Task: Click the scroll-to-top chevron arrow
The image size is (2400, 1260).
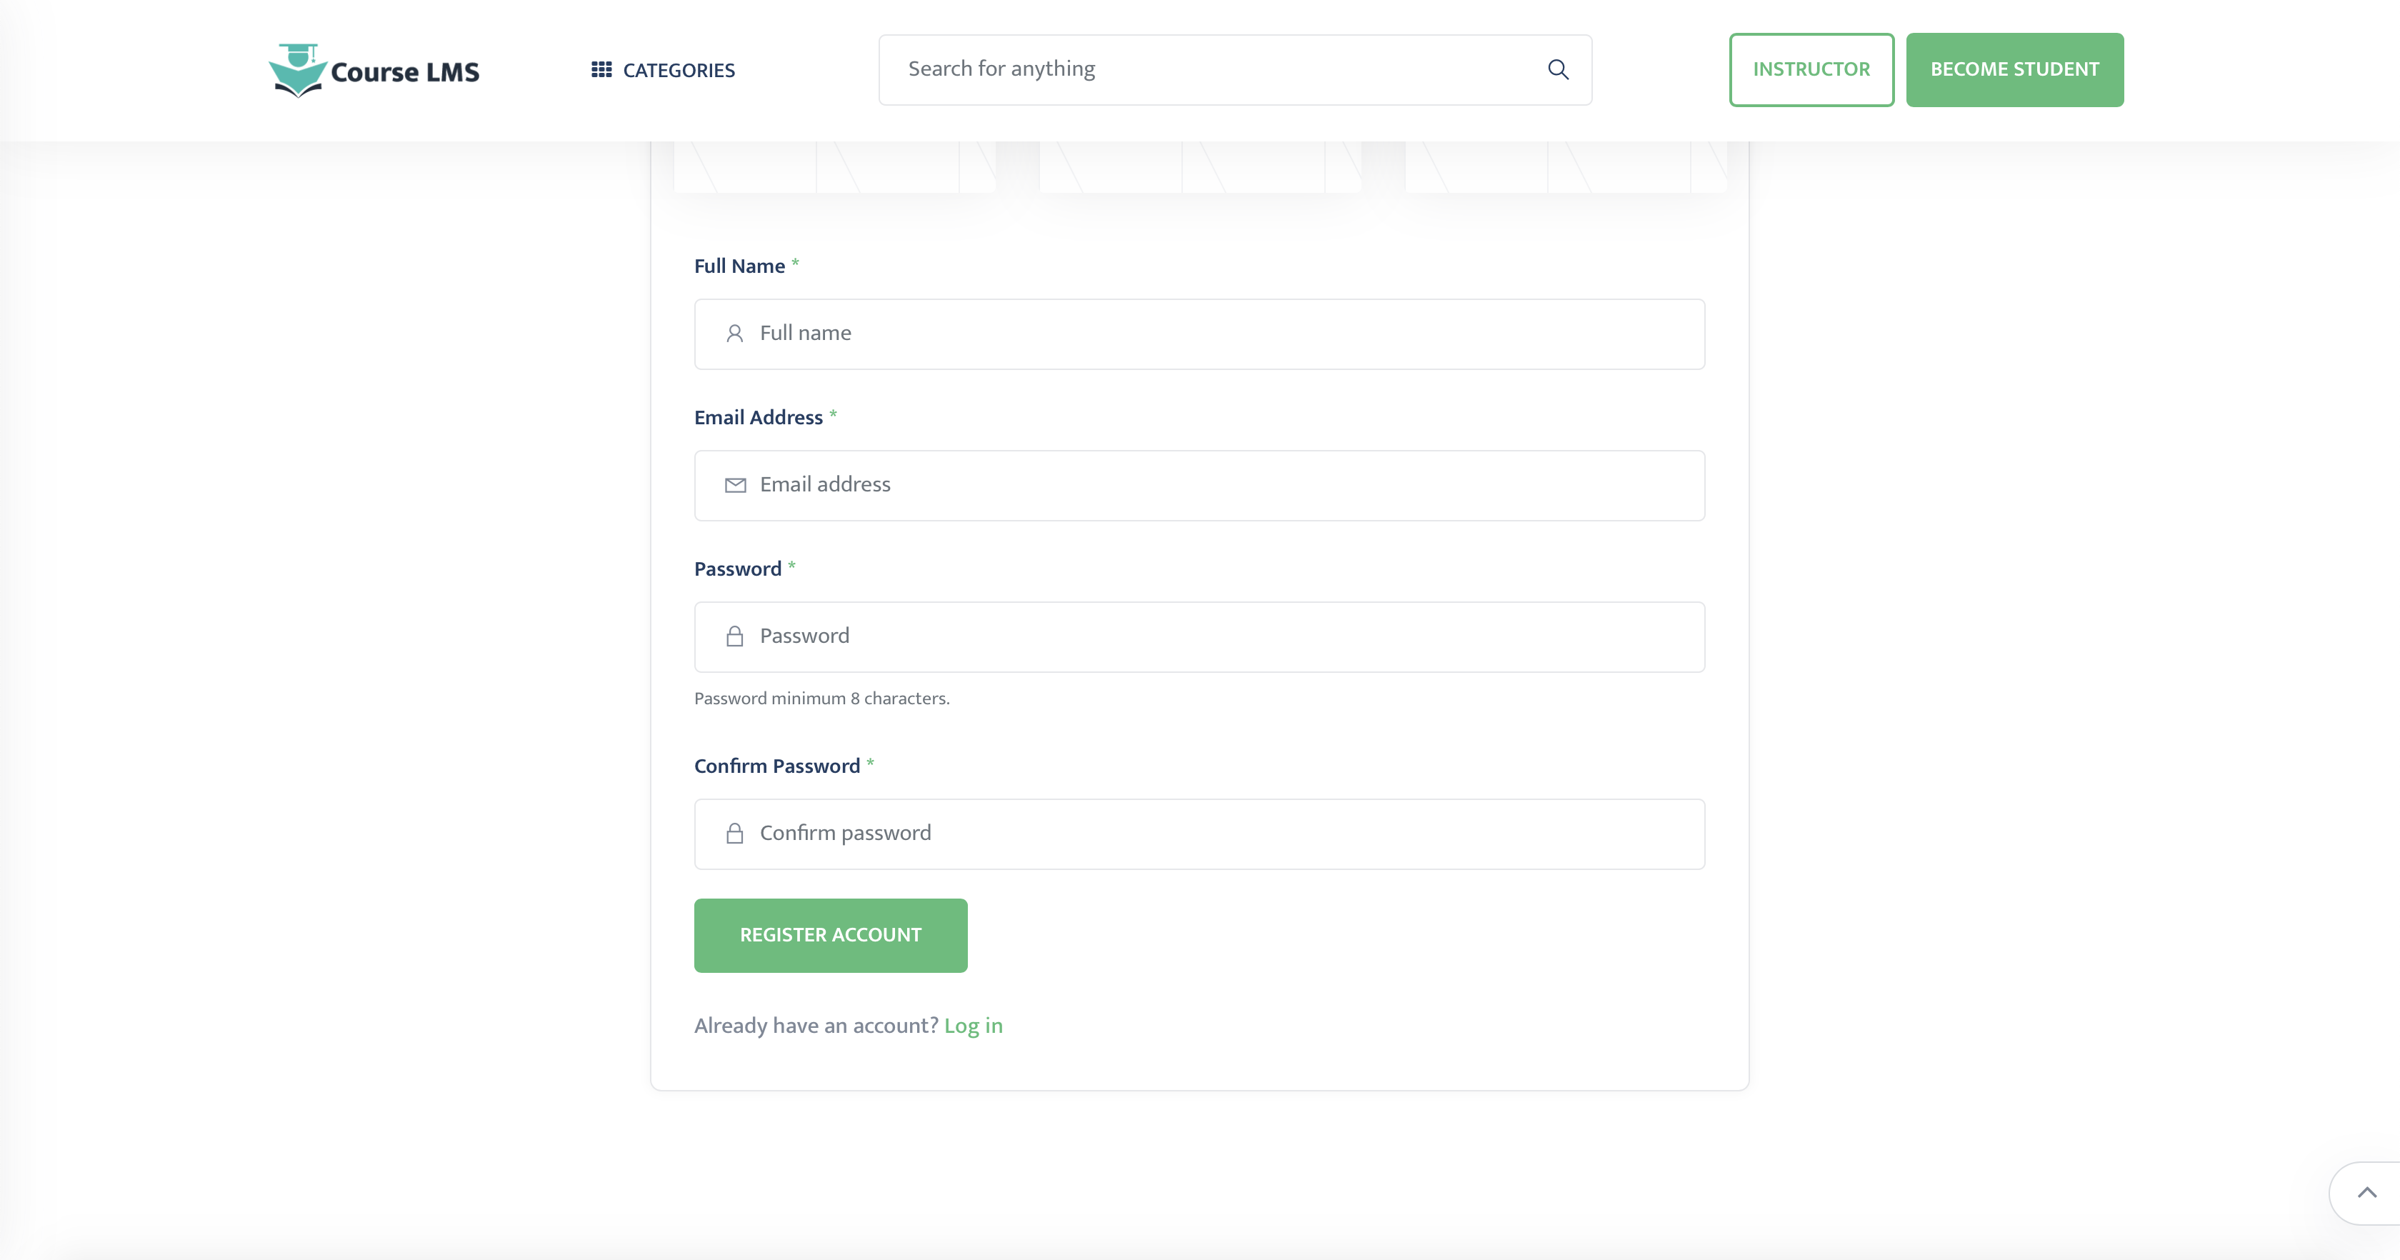Action: (x=2366, y=1193)
